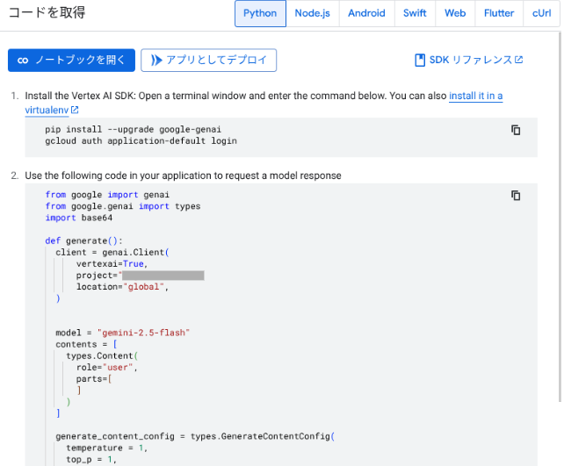Viewport: 564px width, 466px height.
Task: Click the ノートブックを開く button
Action: point(71,60)
